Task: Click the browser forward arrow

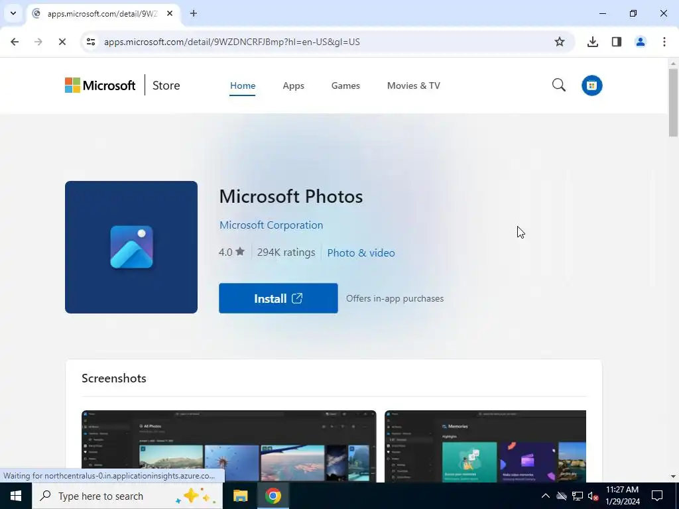Action: pos(38,42)
